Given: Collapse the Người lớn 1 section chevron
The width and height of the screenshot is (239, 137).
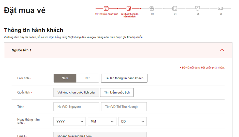Looking at the screenshot, I should pyautogui.click(x=222, y=50).
